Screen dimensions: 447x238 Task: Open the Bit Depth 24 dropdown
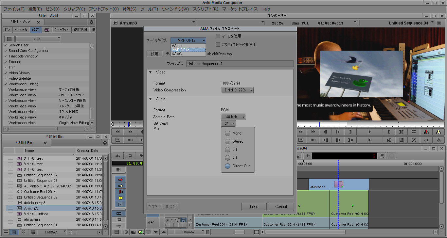228,123
